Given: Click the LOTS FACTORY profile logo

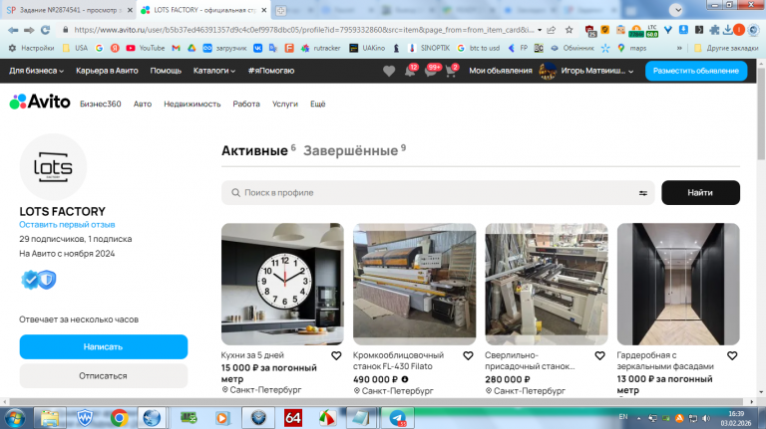Looking at the screenshot, I should pyautogui.click(x=53, y=167).
